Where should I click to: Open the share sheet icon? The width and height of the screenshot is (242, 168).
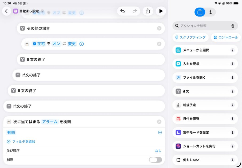pos(148,11)
